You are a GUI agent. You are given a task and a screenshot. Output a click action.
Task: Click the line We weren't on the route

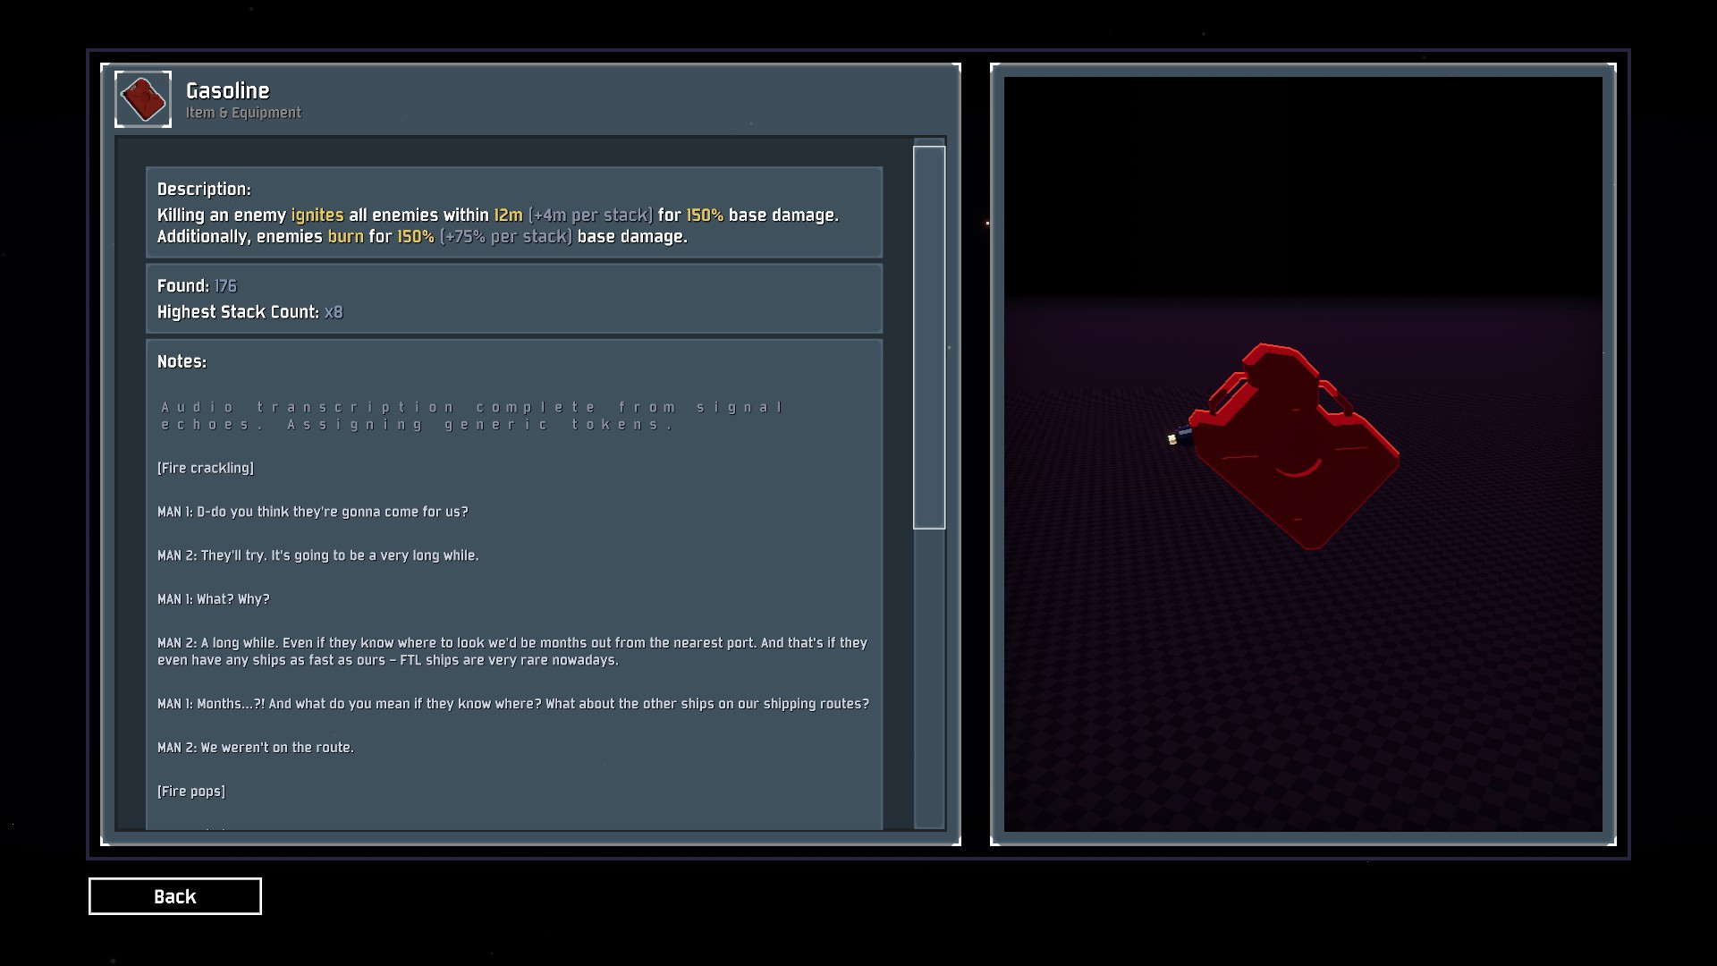click(255, 748)
